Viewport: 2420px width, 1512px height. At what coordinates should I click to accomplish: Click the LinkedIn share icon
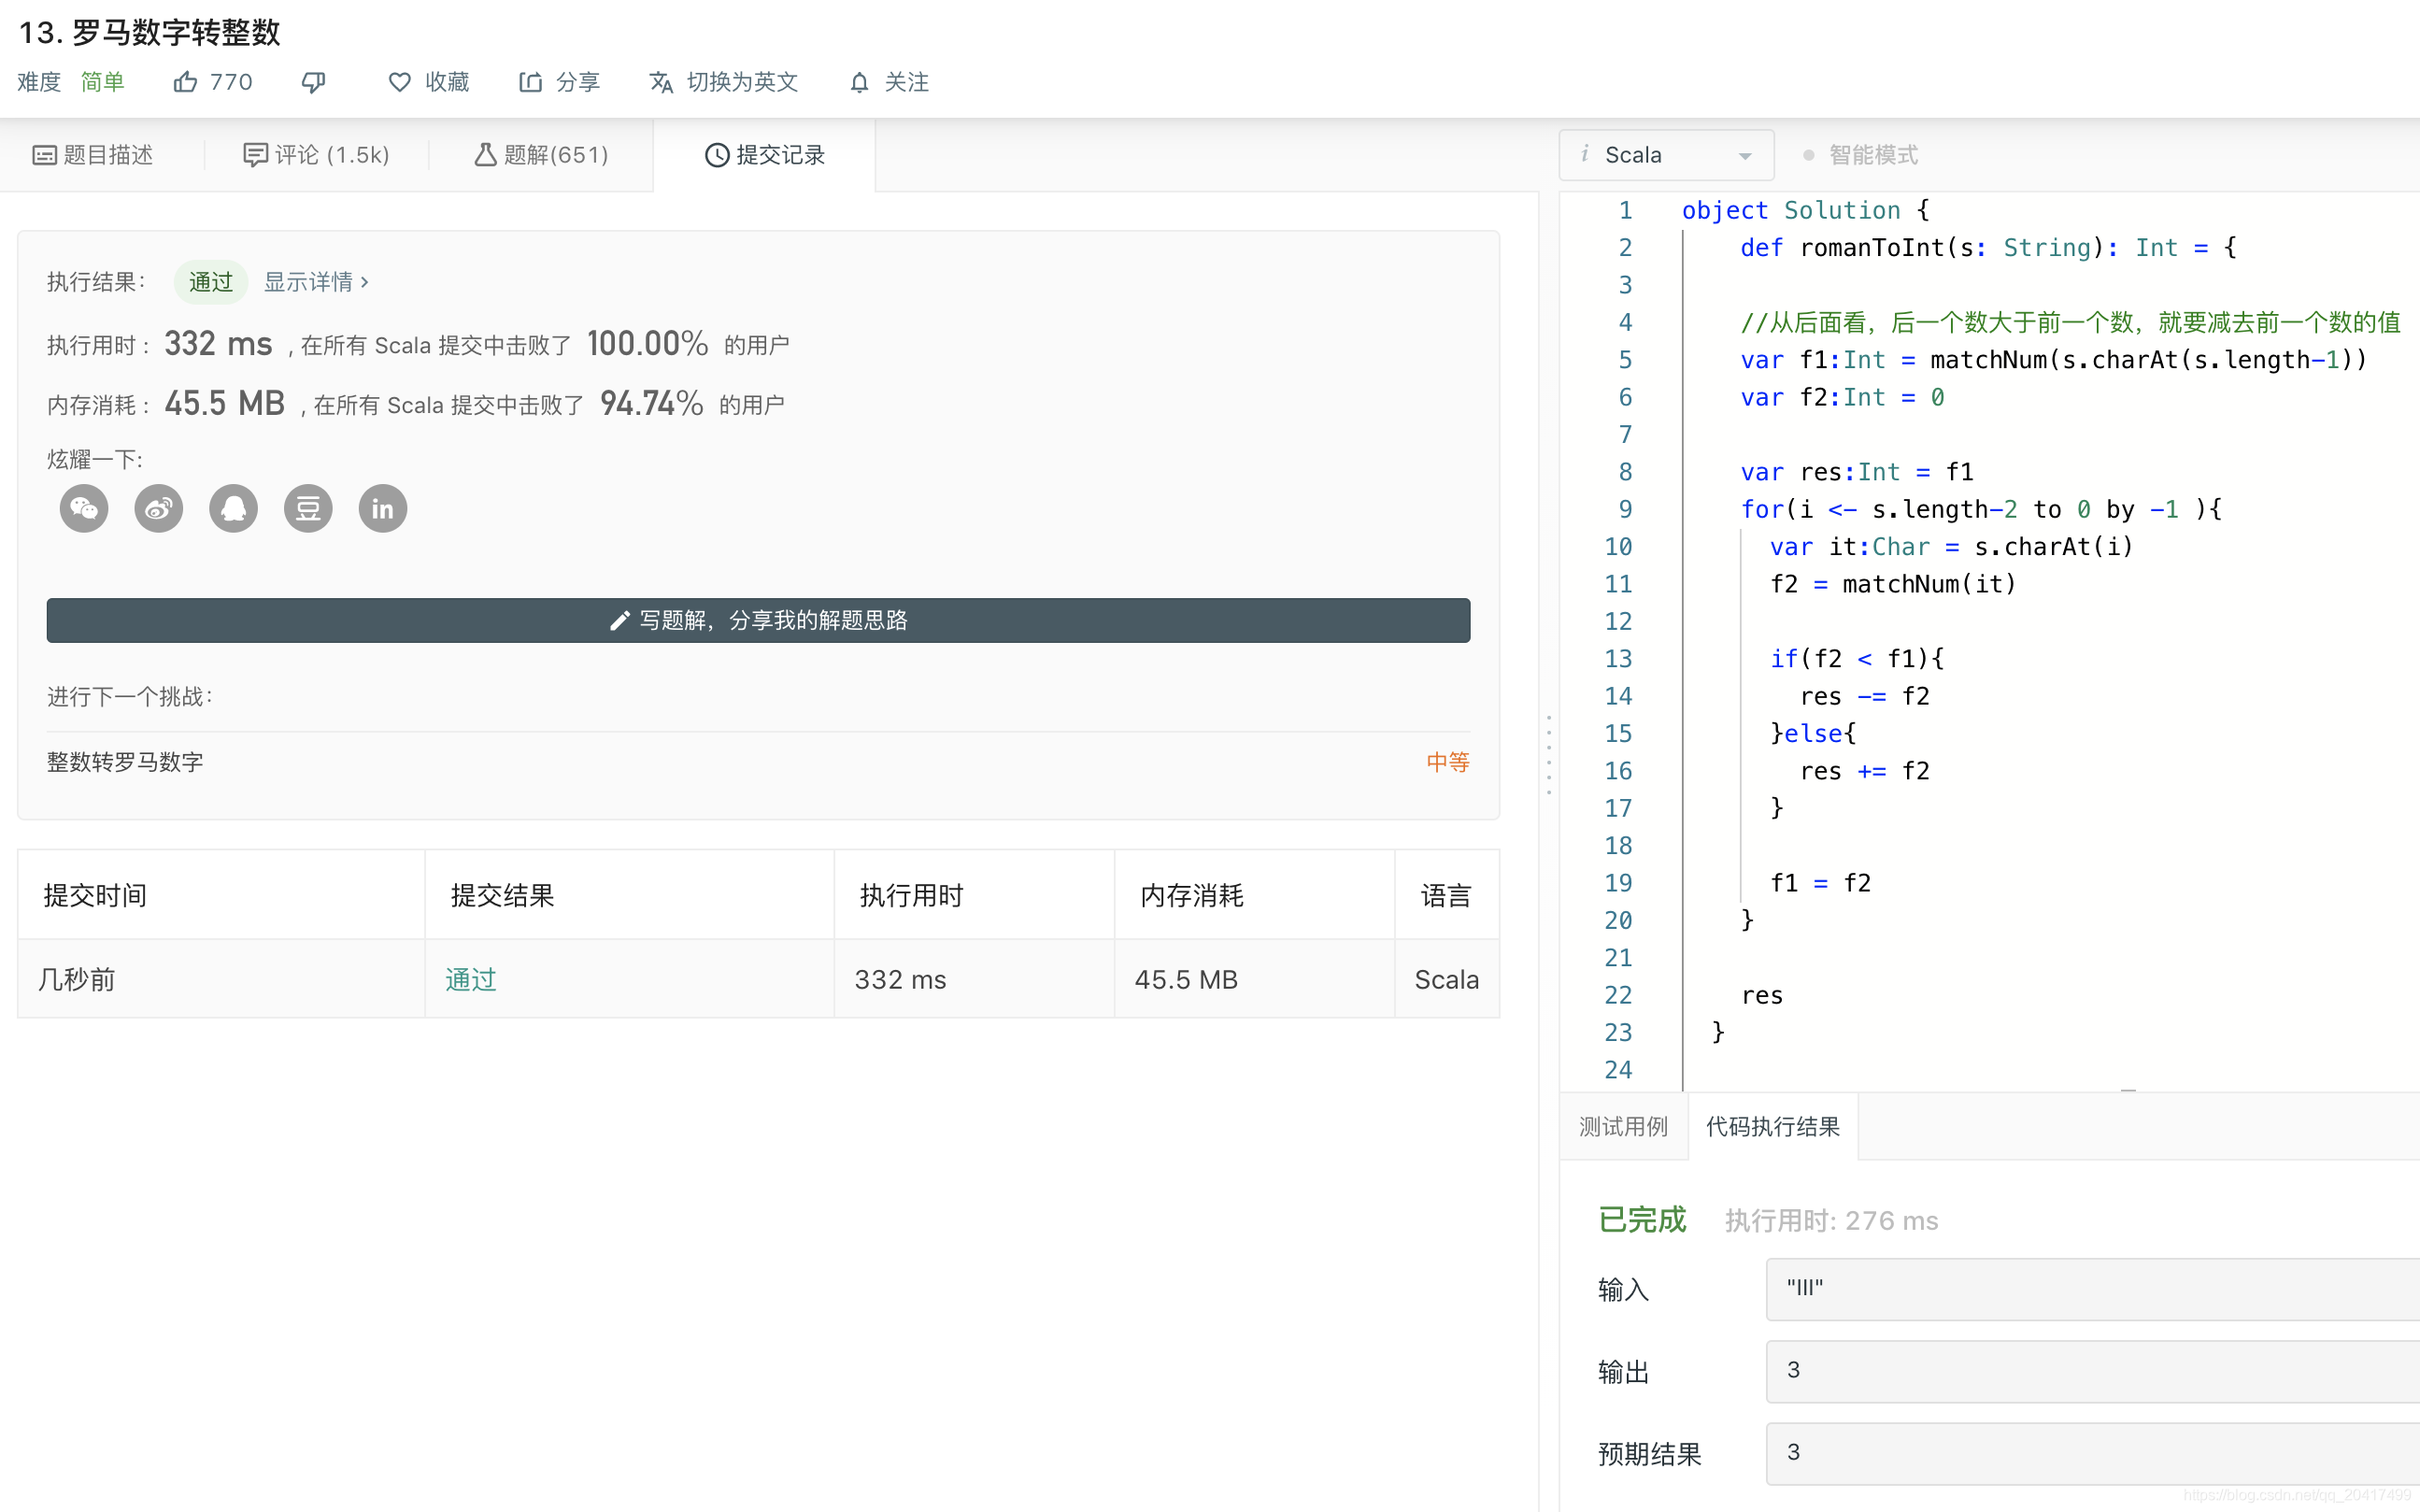pyautogui.click(x=381, y=508)
